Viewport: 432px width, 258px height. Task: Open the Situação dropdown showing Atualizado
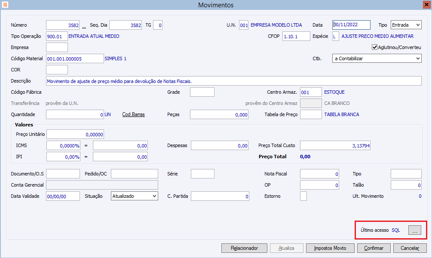(x=135, y=196)
